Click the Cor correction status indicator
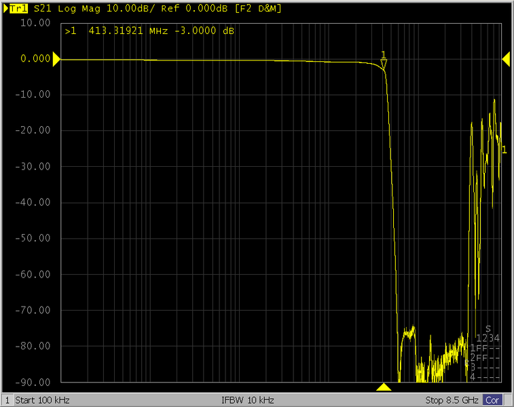The image size is (514, 407). [492, 400]
